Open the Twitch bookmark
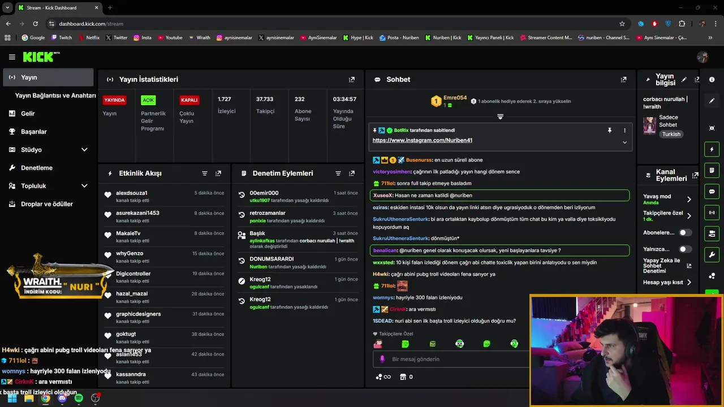Image resolution: width=724 pixels, height=407 pixels. click(x=62, y=38)
